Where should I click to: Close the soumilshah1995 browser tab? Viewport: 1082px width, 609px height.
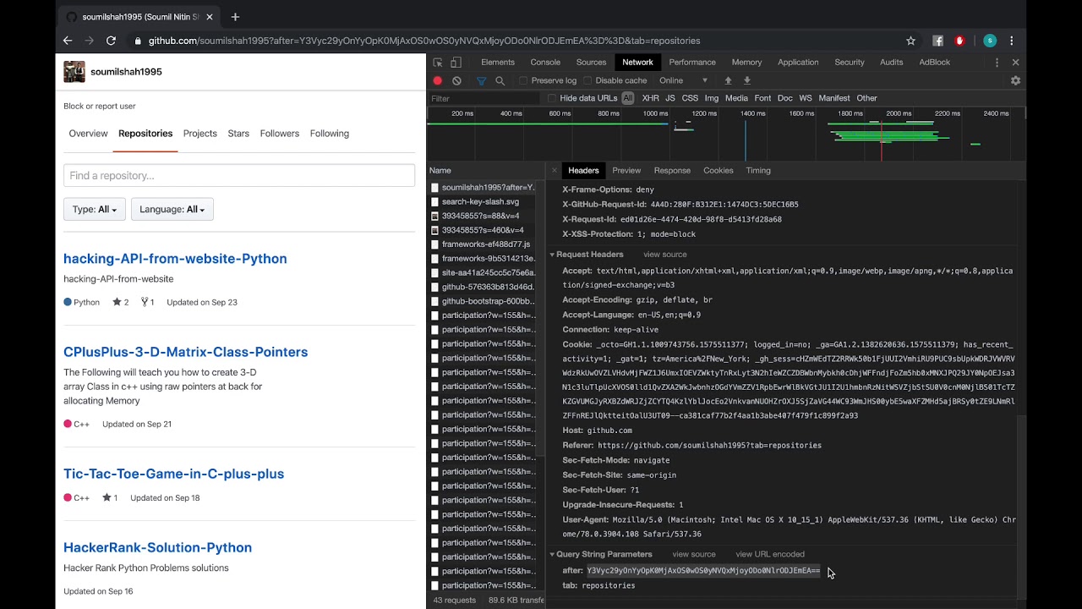(x=210, y=17)
